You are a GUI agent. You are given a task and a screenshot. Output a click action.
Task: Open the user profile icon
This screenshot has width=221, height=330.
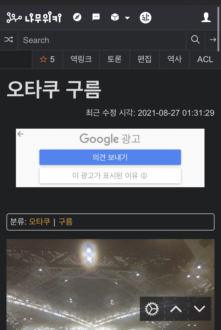coord(206,17)
